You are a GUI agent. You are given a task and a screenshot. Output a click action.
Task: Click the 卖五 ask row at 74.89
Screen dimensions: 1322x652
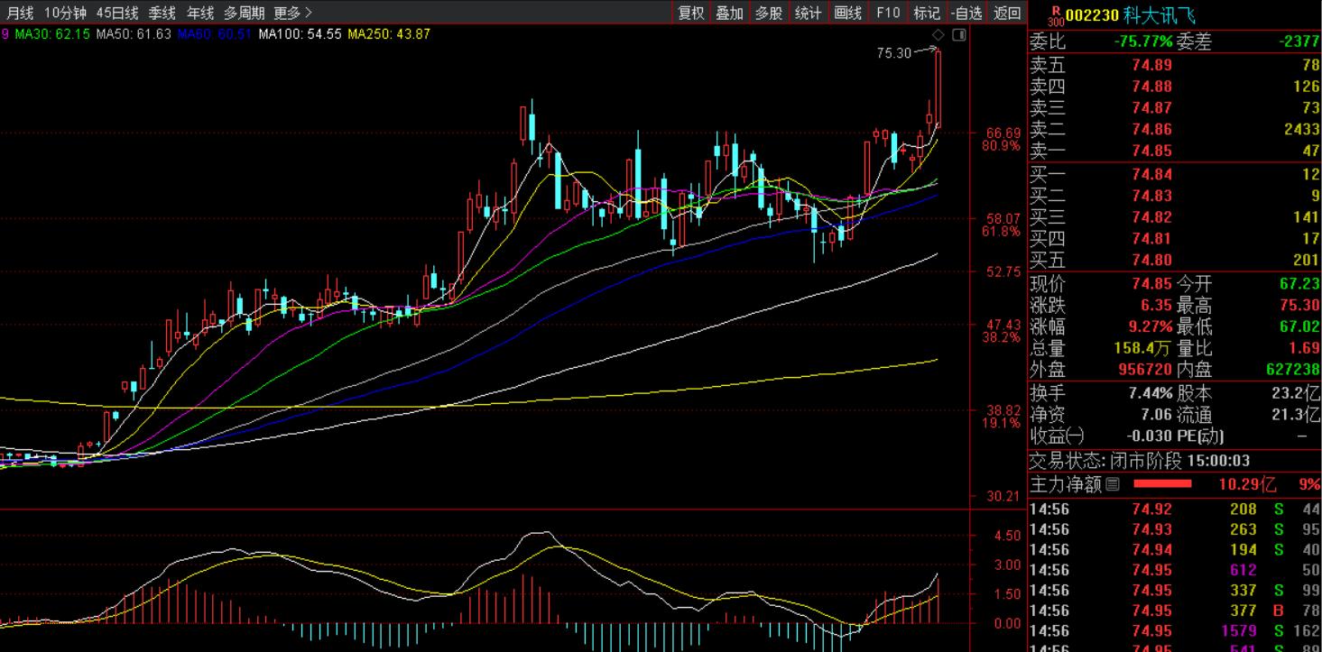tap(1175, 65)
